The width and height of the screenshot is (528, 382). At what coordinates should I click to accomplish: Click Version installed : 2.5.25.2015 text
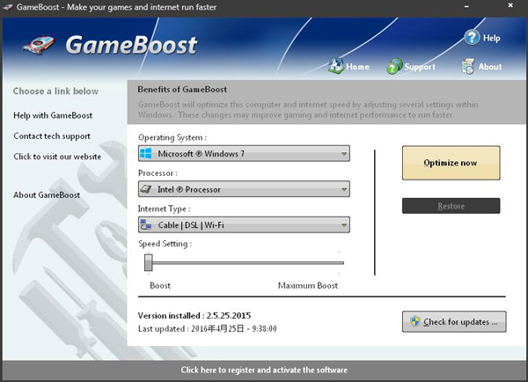(x=194, y=316)
